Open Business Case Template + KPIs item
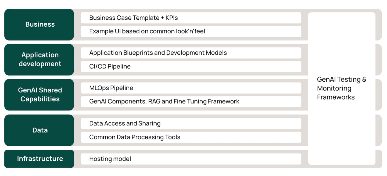Image resolution: width=387 pixels, height=176 pixels. pyautogui.click(x=191, y=18)
